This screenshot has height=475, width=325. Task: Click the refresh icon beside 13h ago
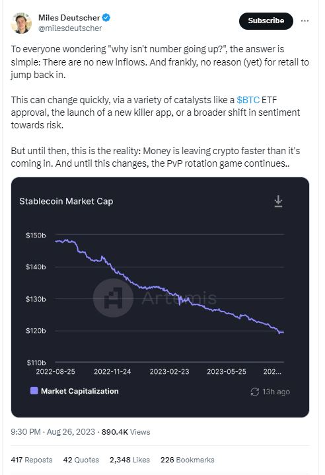[254, 392]
